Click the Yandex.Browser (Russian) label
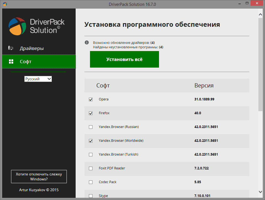The height and width of the screenshot is (200, 265). pyautogui.click(x=119, y=127)
